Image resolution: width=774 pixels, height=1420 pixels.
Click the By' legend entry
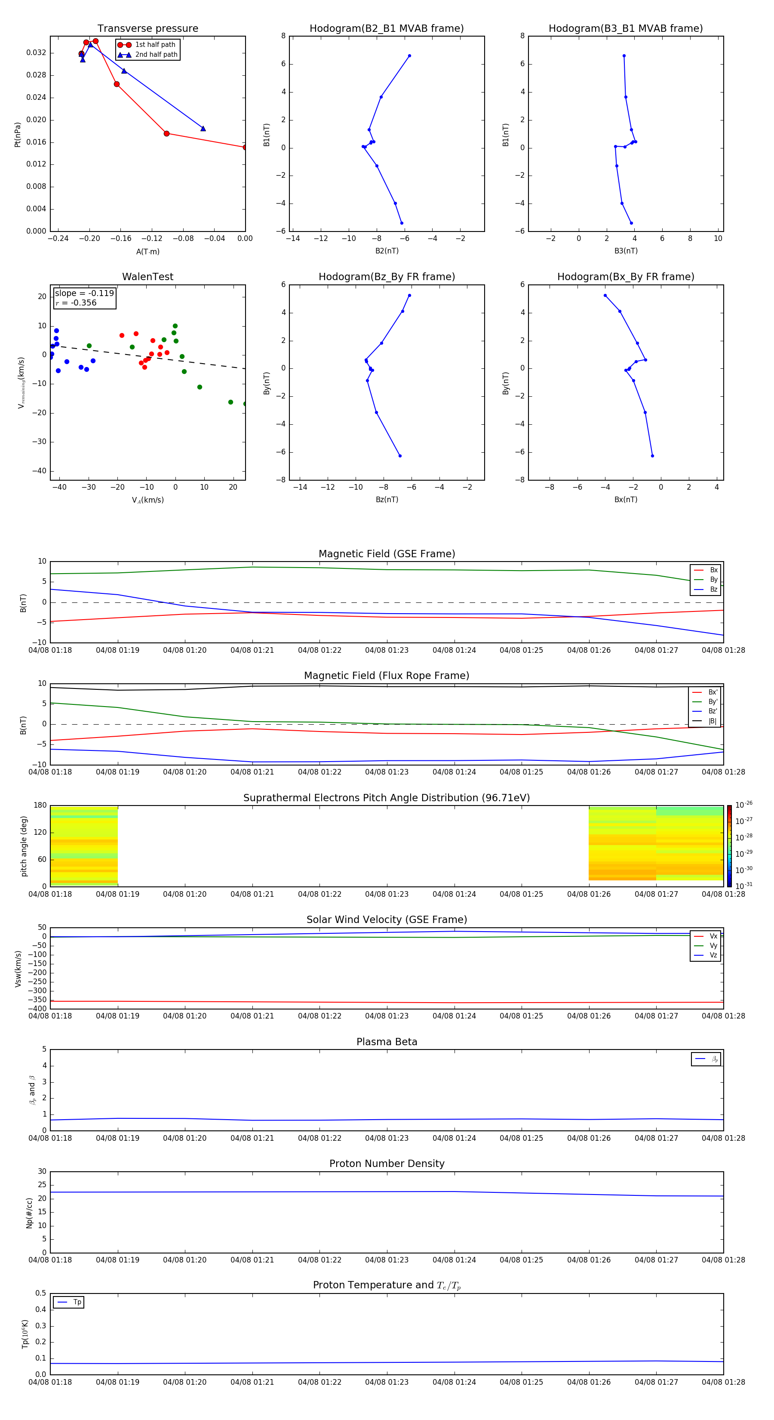point(705,702)
